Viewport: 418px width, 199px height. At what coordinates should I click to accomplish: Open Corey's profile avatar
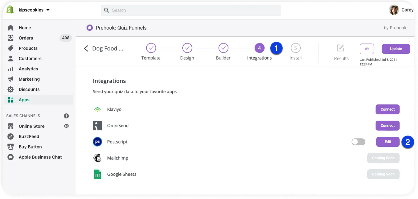pos(394,10)
